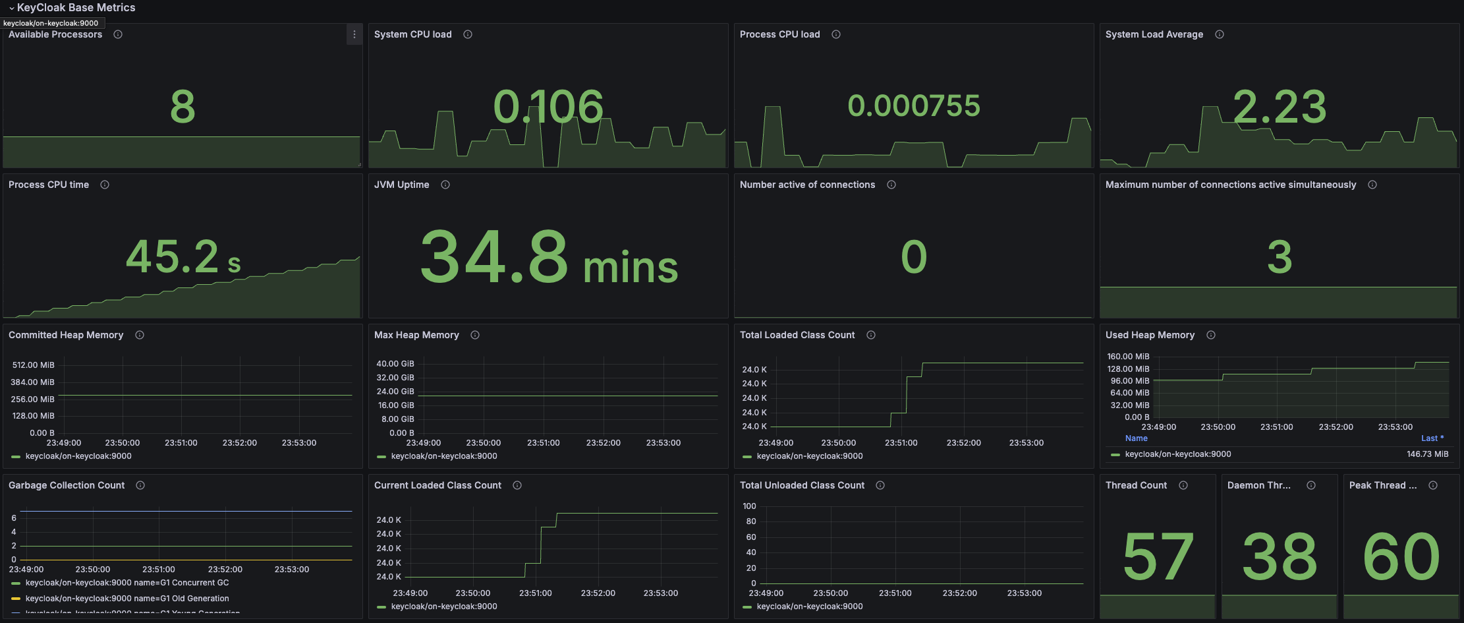Hide keycloak series in Committed Heap Memory legend

(x=78, y=456)
